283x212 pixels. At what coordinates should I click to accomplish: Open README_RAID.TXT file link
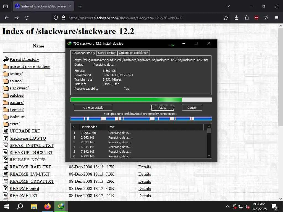[30, 167]
